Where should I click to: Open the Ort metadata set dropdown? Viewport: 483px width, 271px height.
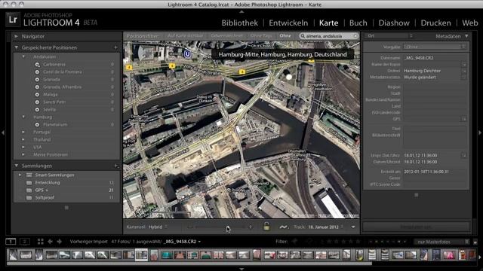(x=389, y=36)
